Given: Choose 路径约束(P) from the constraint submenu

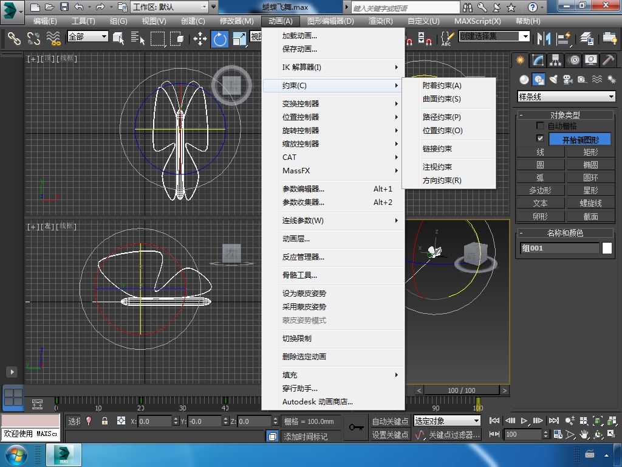Looking at the screenshot, I should 442,117.
